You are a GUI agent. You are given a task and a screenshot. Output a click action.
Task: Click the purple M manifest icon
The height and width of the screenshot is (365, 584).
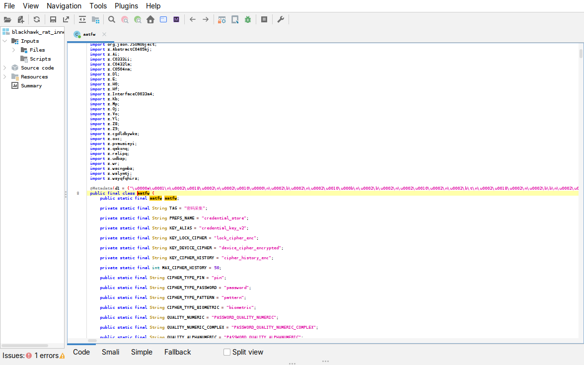176,20
